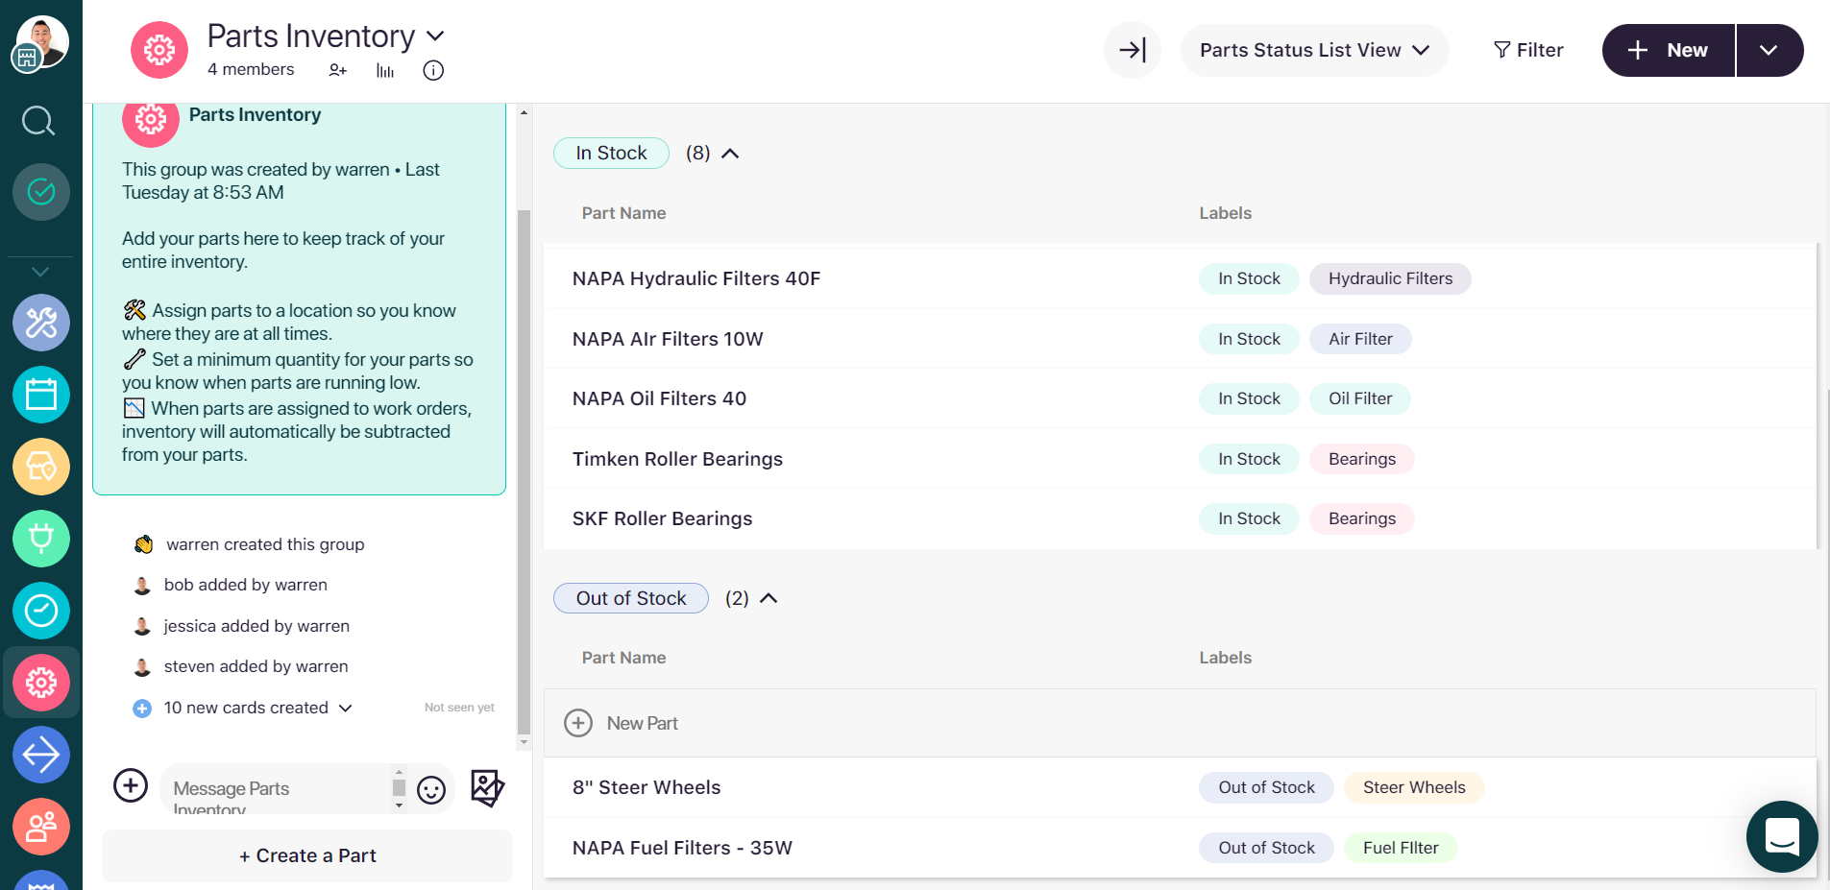The width and height of the screenshot is (1830, 890).
Task: Open the emoji picker
Action: [x=431, y=789]
